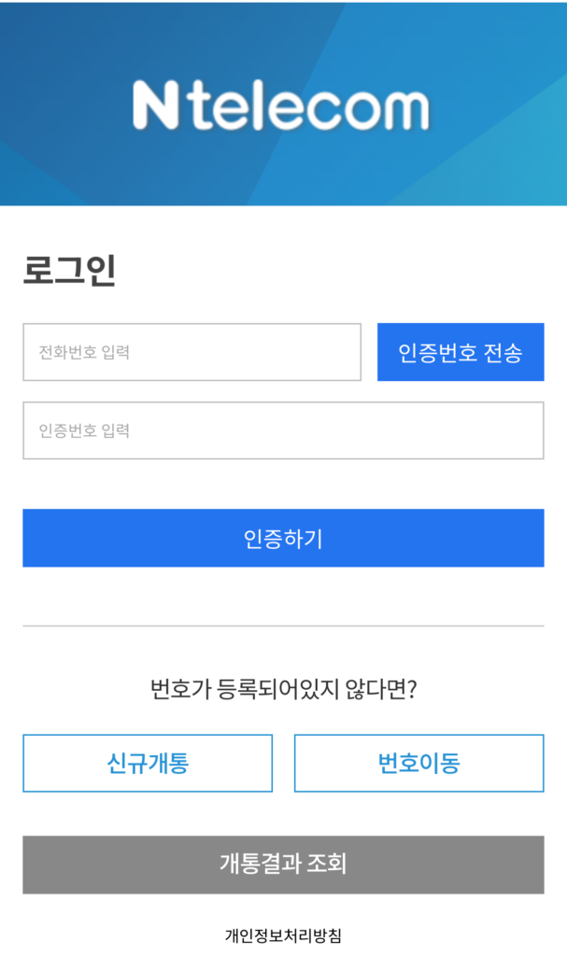Tap the Ntelecom logo to go home
This screenshot has height=956, width=567.
coord(280,105)
